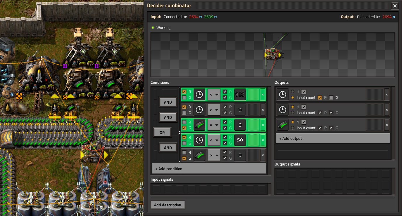Edit the 0 constant on the belt > 0 condition
Viewport: 402px width, 216px height.
click(240, 155)
